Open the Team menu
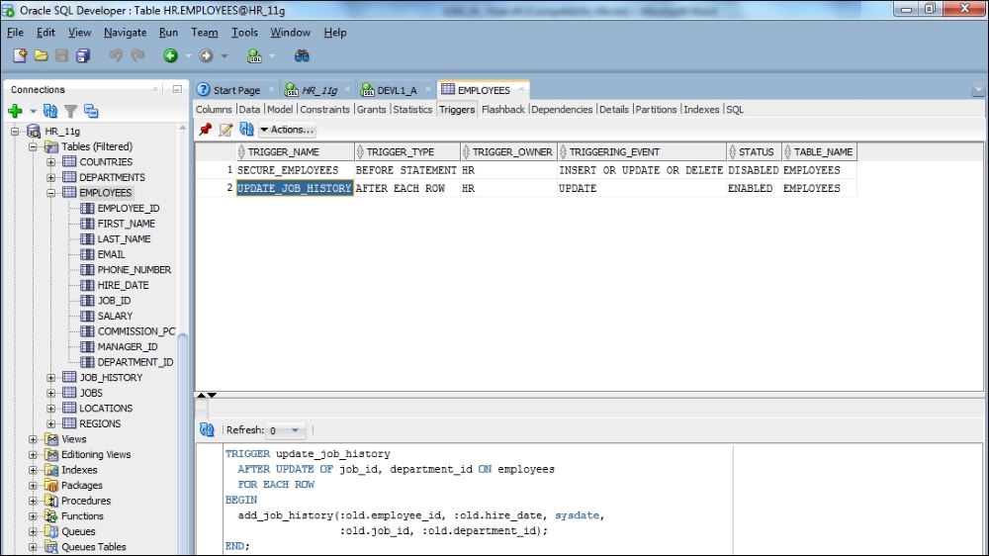 tap(205, 33)
